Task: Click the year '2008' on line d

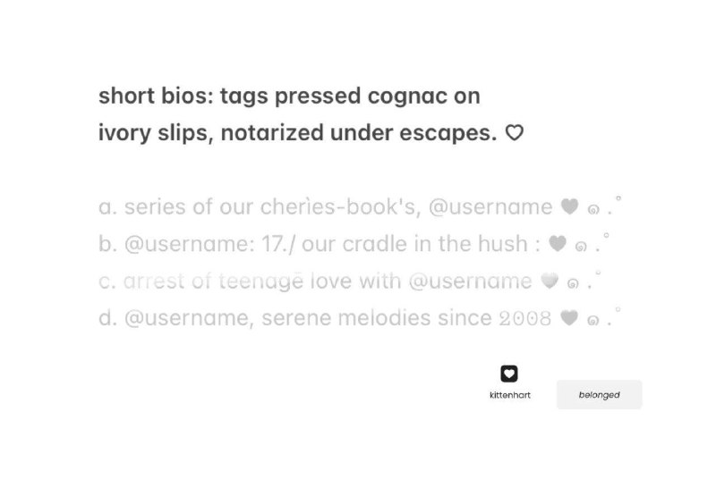Action: [525, 318]
